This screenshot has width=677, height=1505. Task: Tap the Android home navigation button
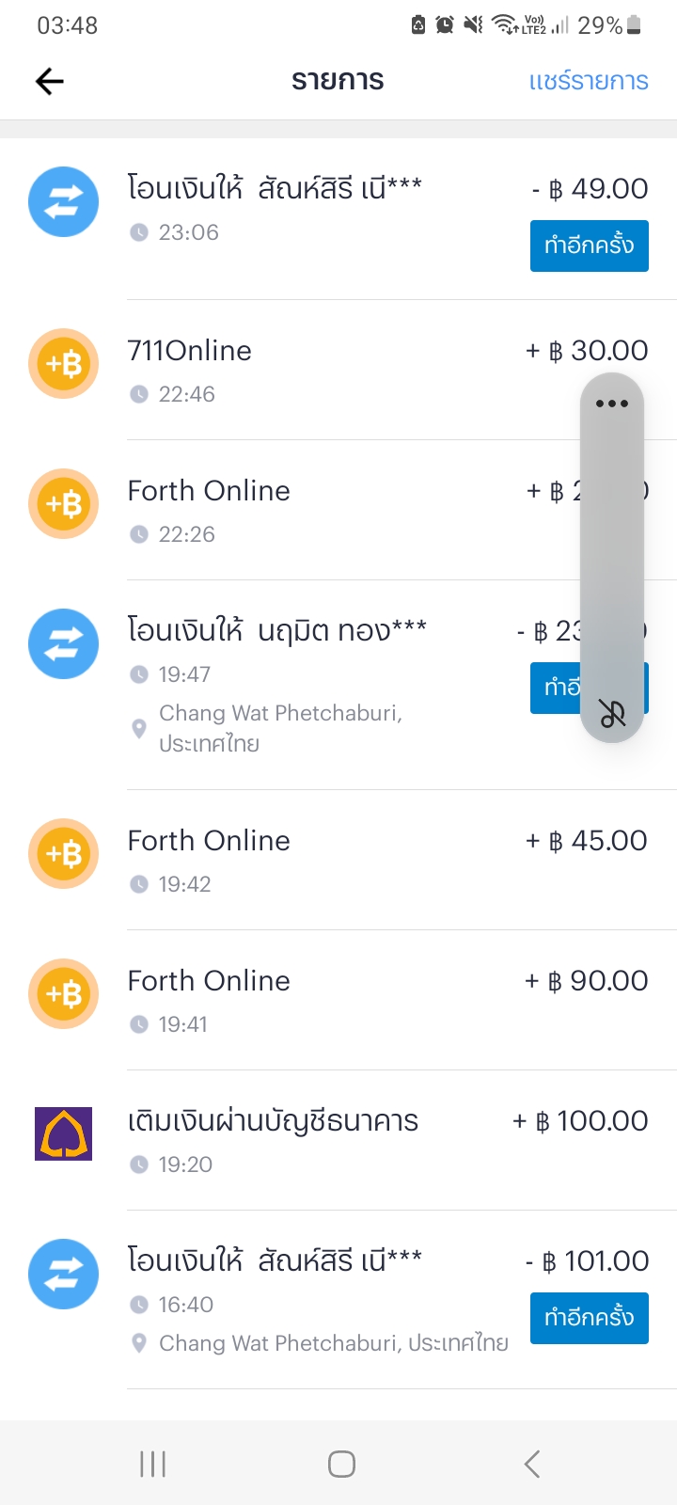coord(341,1464)
